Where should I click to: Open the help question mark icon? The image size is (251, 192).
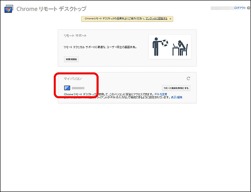tap(248, 8)
